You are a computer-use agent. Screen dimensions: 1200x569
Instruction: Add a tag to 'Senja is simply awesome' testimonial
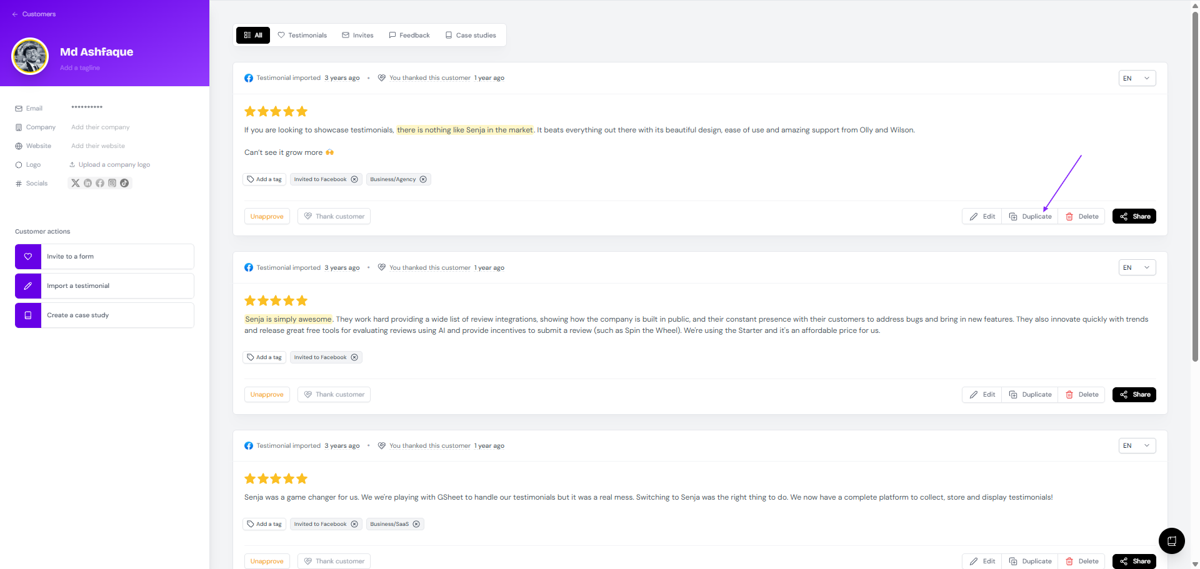point(264,357)
